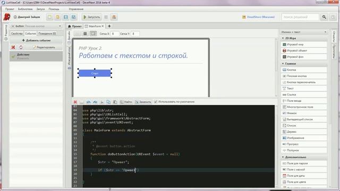The image size is (340, 191).
Task: Open the Проект tab
Action: 74,26
